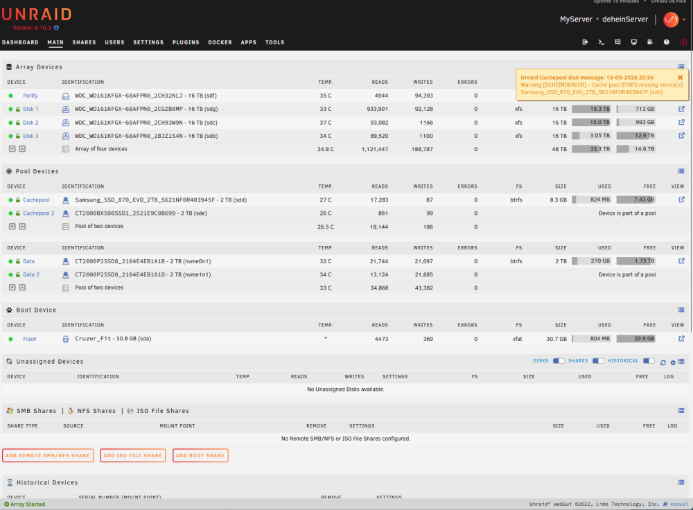Toggle SMB Shares section view icon
The image size is (693, 510).
point(681,410)
